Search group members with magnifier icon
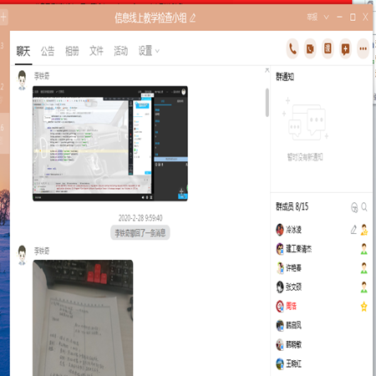376x376 pixels. coord(364,207)
